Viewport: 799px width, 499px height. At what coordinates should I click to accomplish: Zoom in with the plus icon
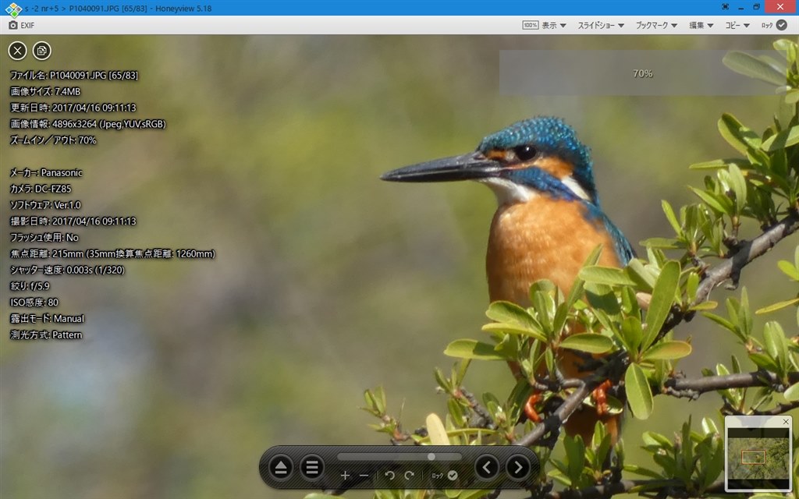pos(346,474)
